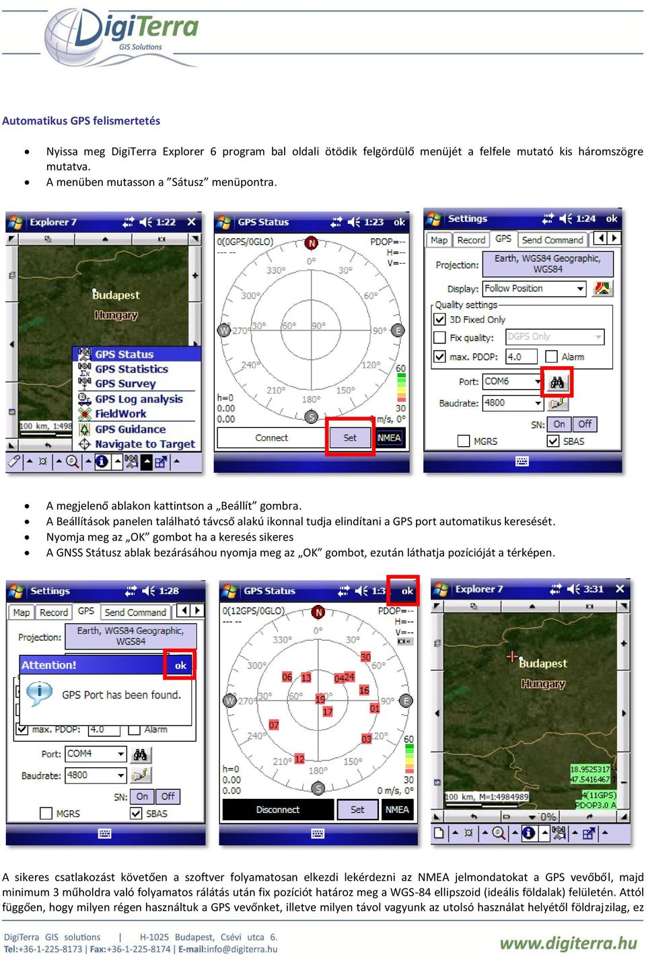Click keyboard icon at bottom of second GPS Status
This screenshot has width=646, height=957.
318,833
